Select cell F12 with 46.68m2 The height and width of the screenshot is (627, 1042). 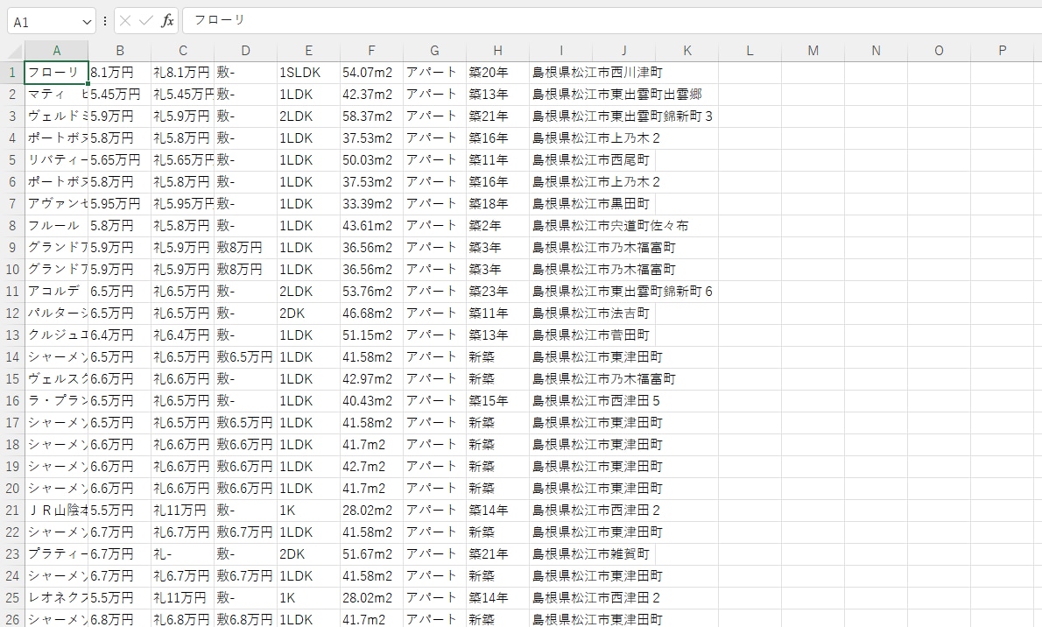point(371,313)
